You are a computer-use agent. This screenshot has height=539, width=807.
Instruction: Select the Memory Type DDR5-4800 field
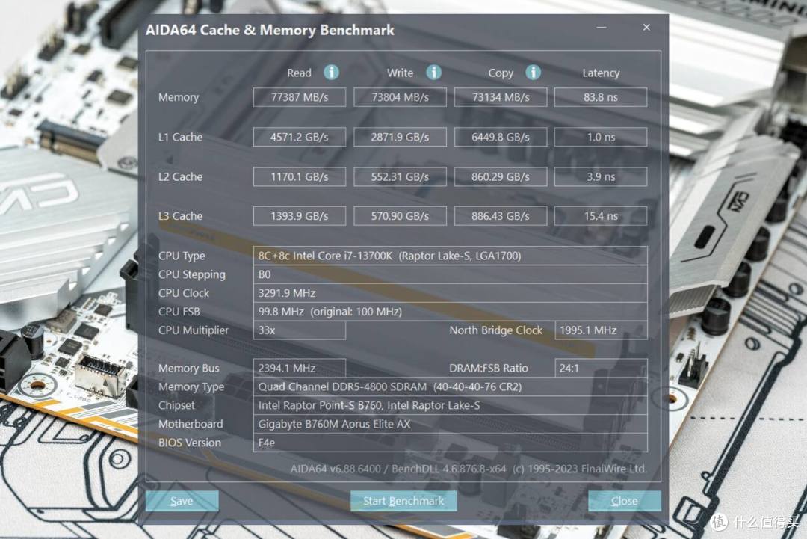(x=448, y=386)
